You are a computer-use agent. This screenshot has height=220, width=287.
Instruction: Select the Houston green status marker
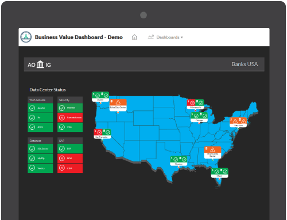179,161
